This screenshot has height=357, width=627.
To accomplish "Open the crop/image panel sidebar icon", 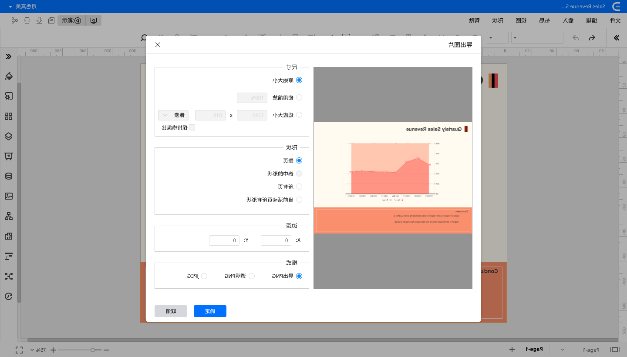I will tap(9, 96).
